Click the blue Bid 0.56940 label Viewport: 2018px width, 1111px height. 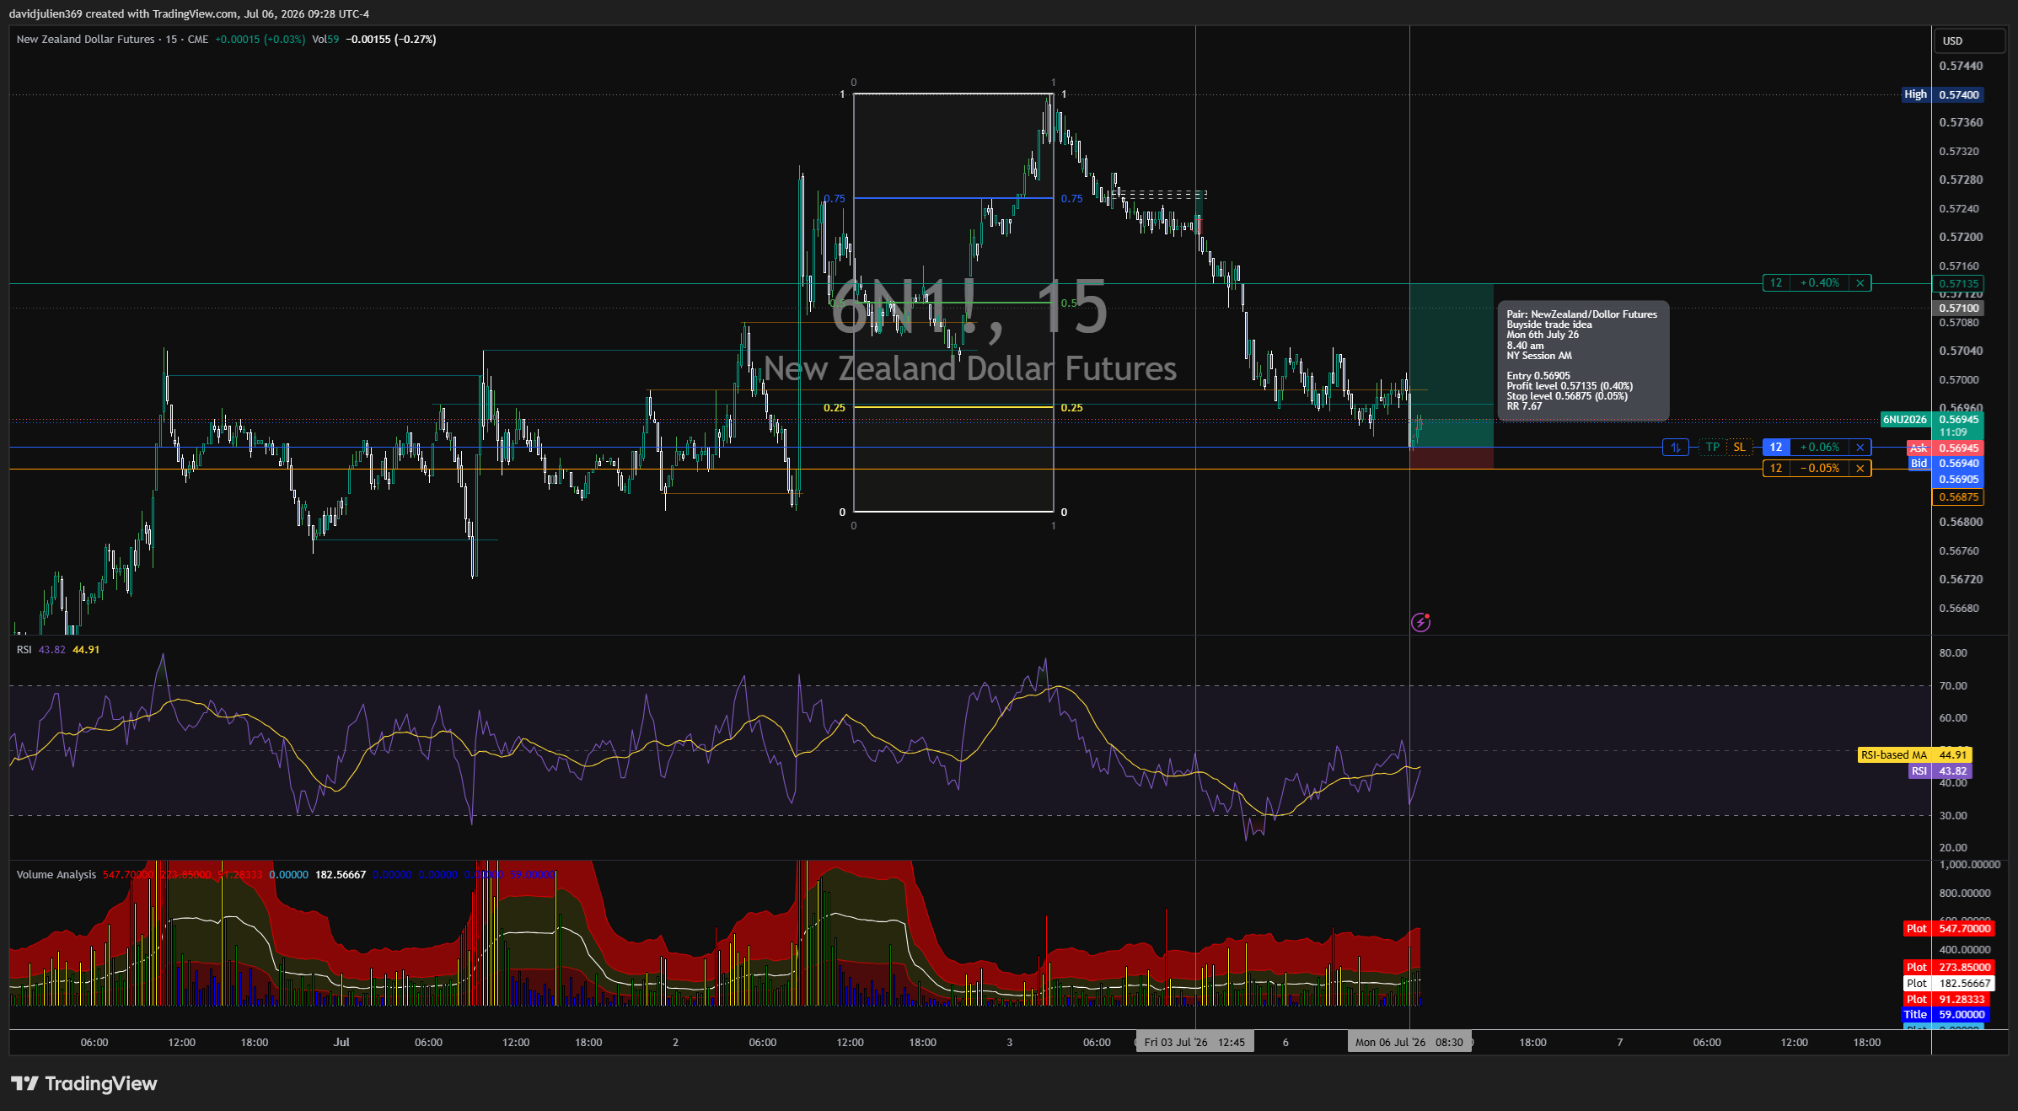coord(1946,463)
